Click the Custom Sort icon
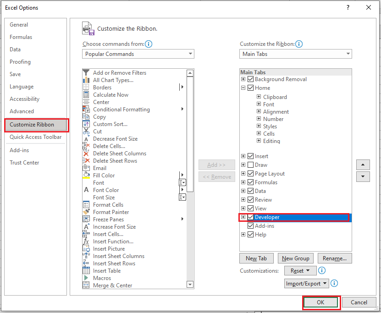The height and width of the screenshot is (313, 381). [x=86, y=124]
